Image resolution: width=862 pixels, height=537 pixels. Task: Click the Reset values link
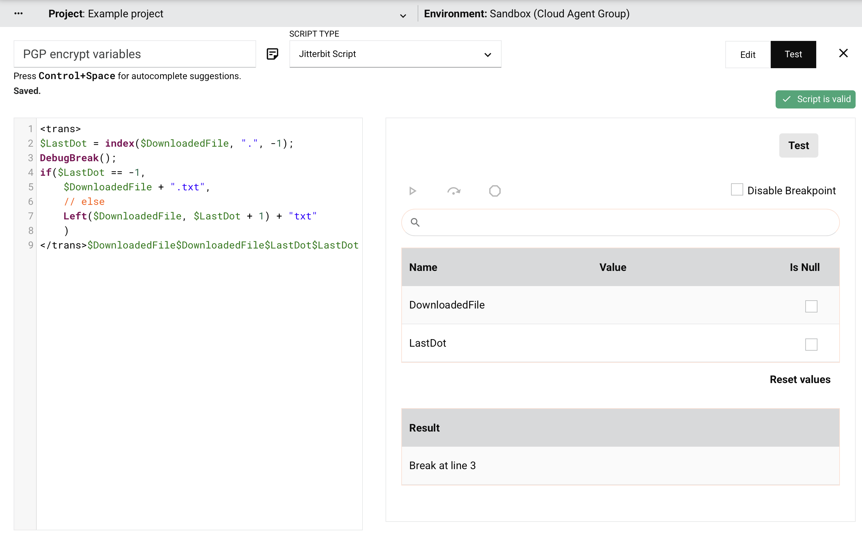point(800,379)
